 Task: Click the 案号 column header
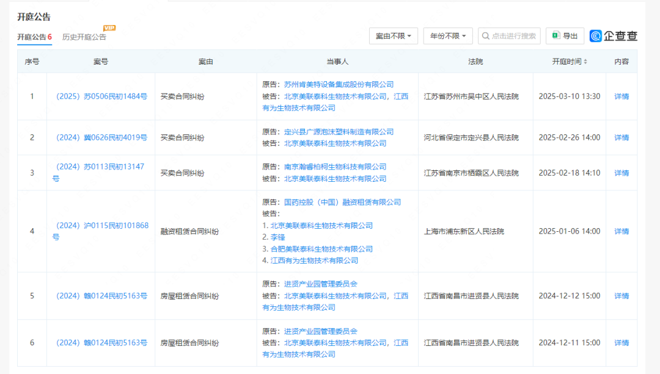[101, 62]
